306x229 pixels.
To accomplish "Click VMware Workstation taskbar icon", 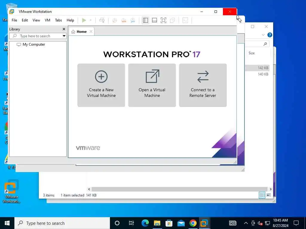I will (x=204, y=223).
